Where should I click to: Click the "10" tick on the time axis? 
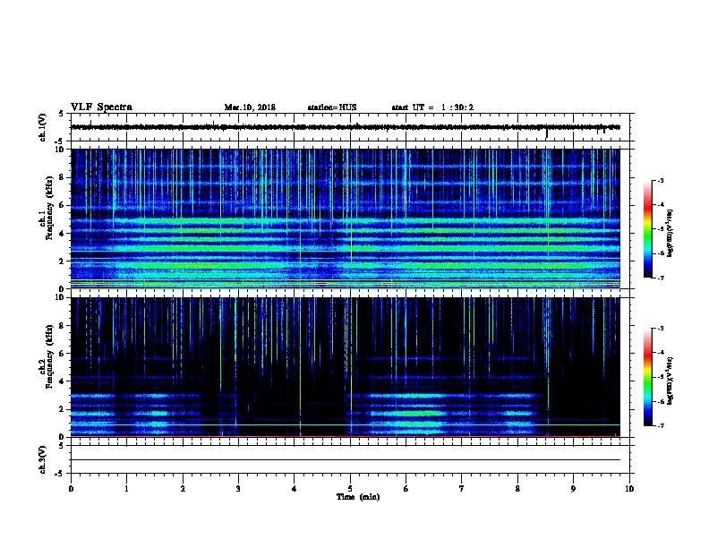pos(629,489)
